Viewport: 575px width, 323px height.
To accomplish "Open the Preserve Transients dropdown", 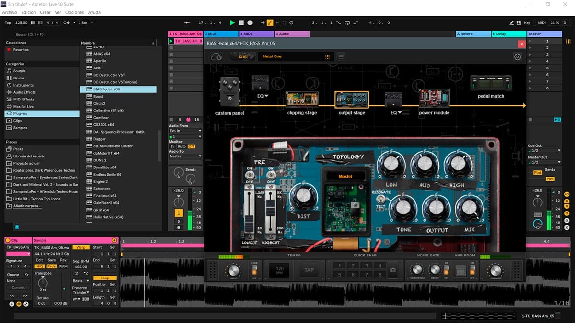I will click(x=81, y=292).
